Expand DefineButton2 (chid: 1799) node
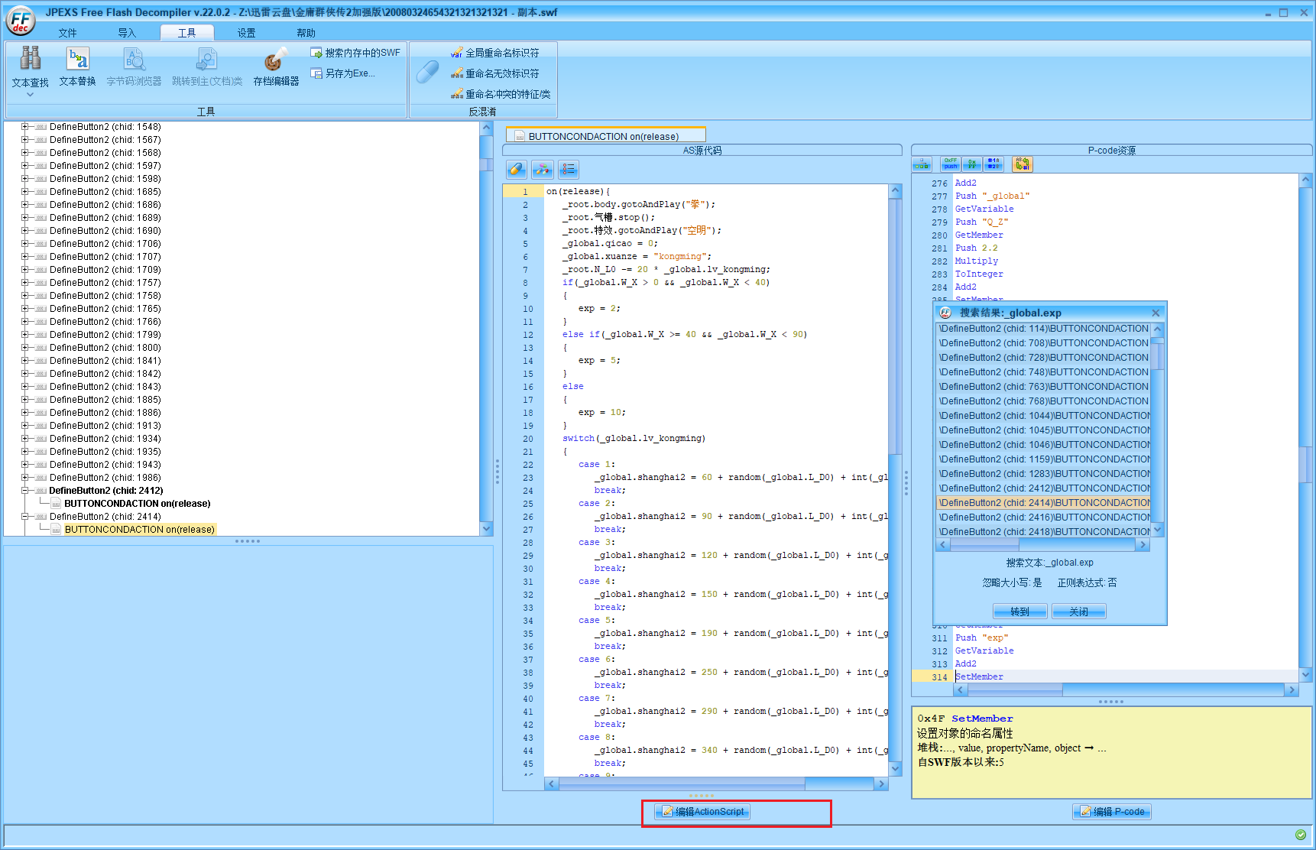Screen dimensions: 1316x850 point(25,335)
